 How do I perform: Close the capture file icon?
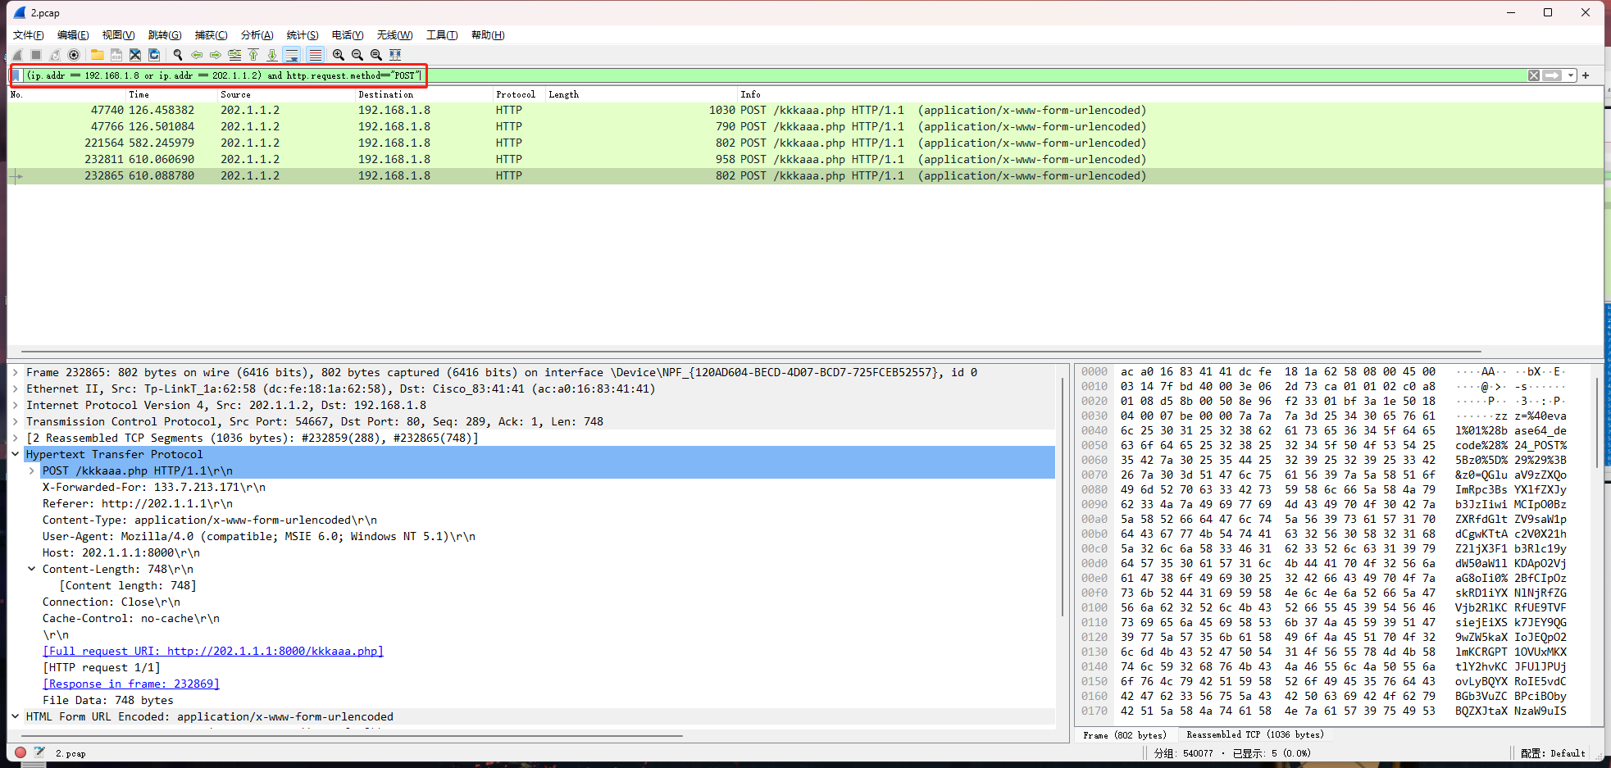(135, 55)
